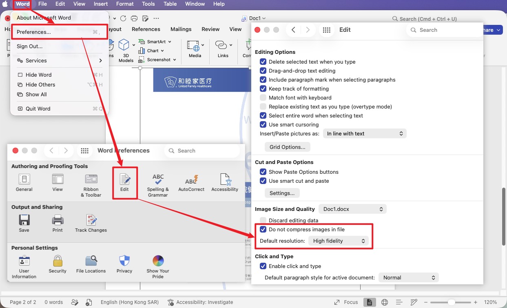The image size is (507, 308).
Task: Toggle Include paragraph mark when selecting paragraphs
Action: [x=263, y=80]
